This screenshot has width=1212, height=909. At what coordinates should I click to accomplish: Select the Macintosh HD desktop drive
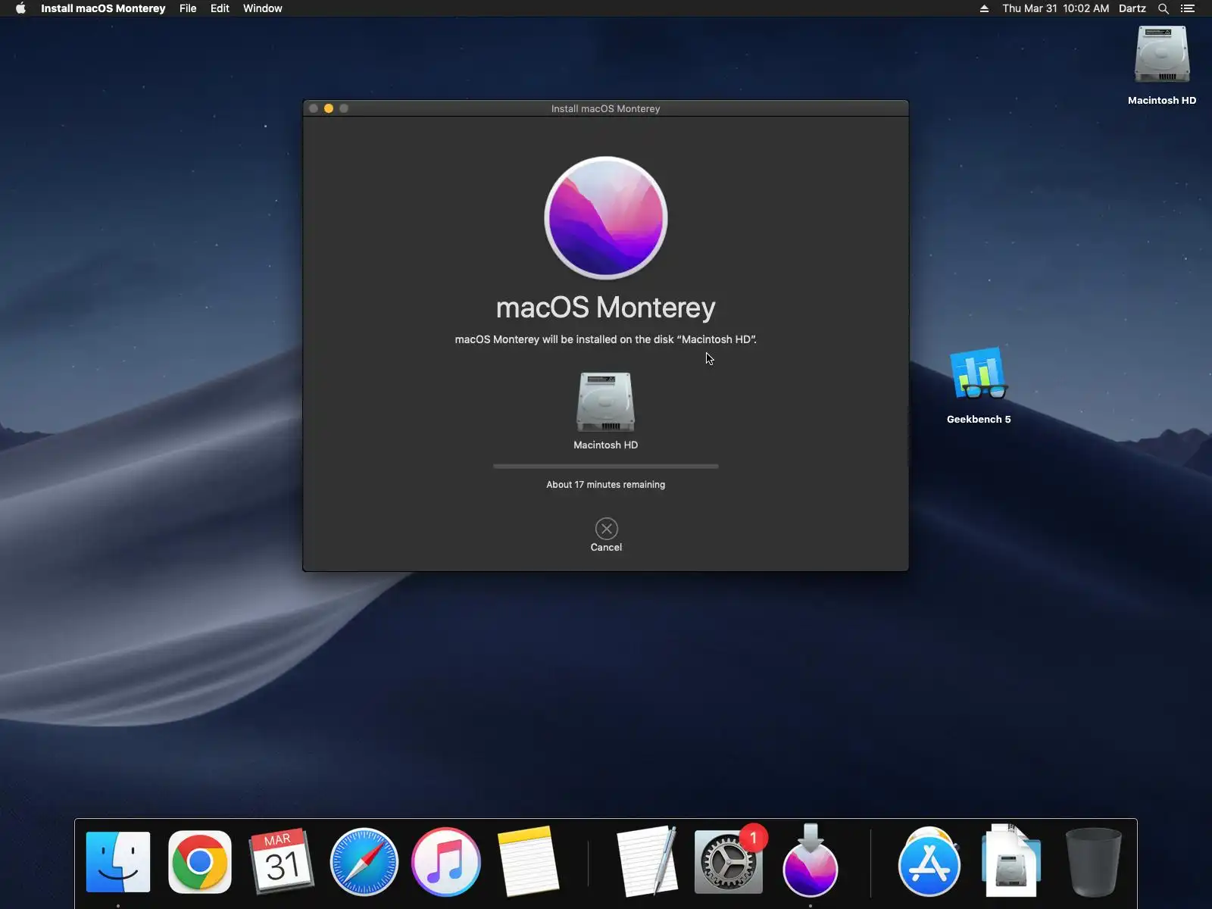point(1162,66)
